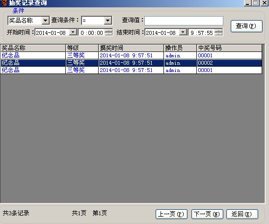This screenshot has width=269, height=224.
Task: Select the highlighted row with number 00002
Action: [131, 63]
